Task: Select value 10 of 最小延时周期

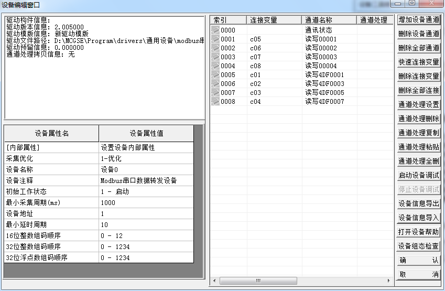Action: point(146,225)
